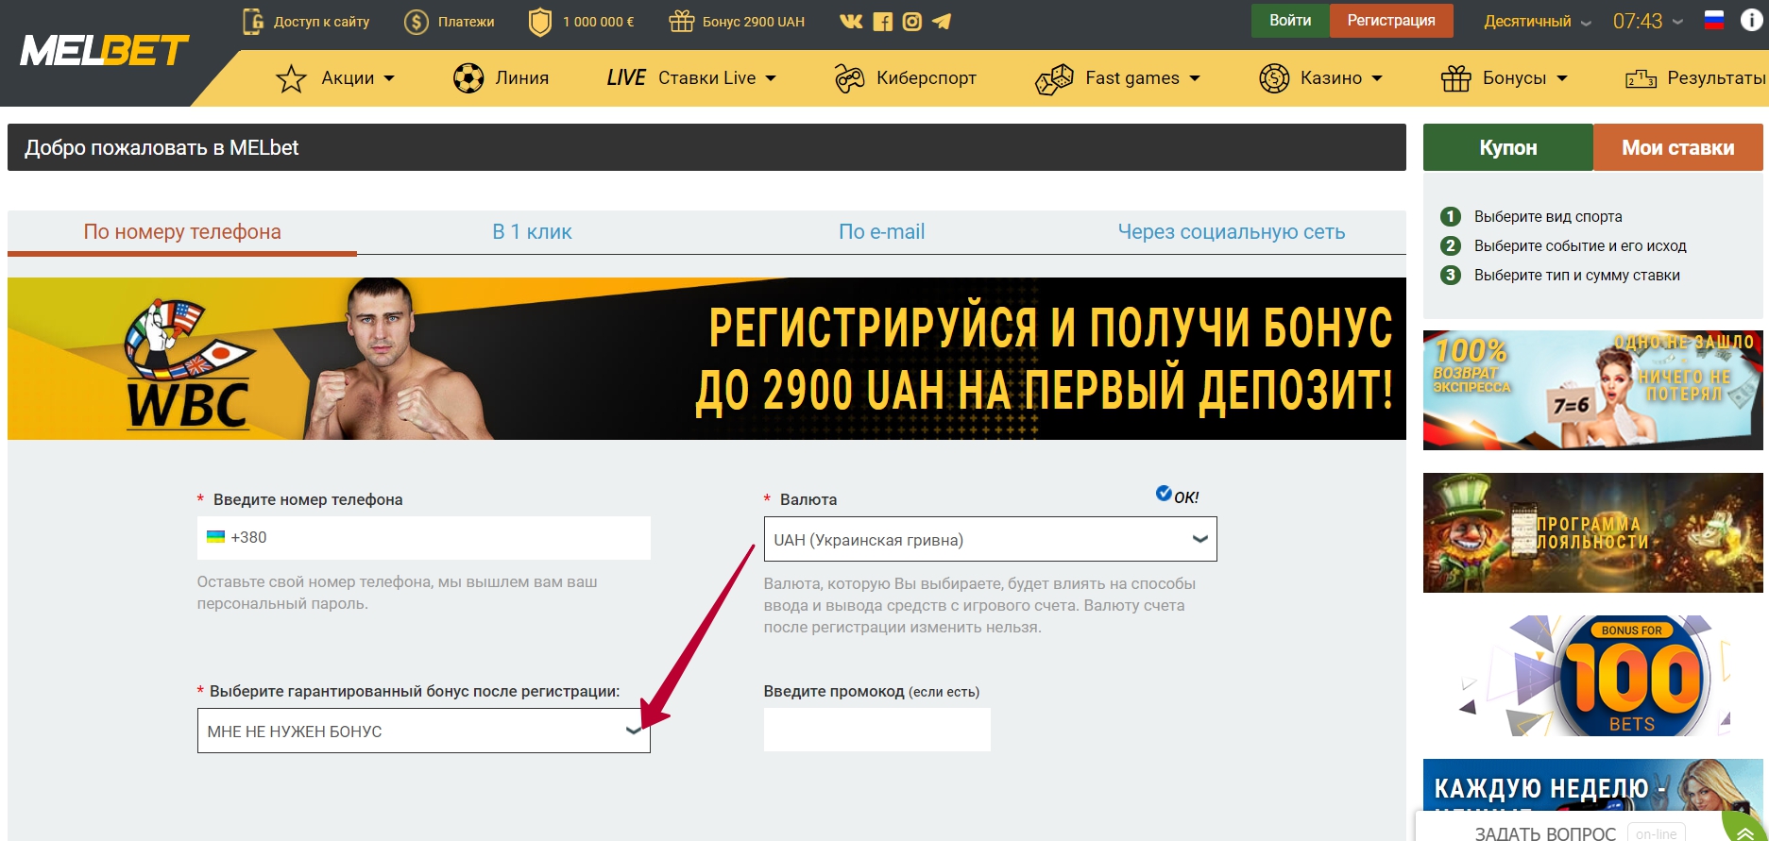Open the VK social icon

851,21
